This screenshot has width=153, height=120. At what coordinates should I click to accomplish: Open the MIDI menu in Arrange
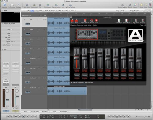tap(61, 11)
